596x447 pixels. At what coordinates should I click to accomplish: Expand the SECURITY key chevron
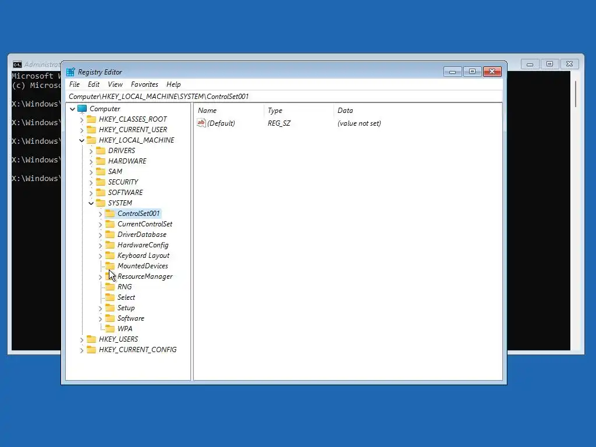tap(91, 182)
